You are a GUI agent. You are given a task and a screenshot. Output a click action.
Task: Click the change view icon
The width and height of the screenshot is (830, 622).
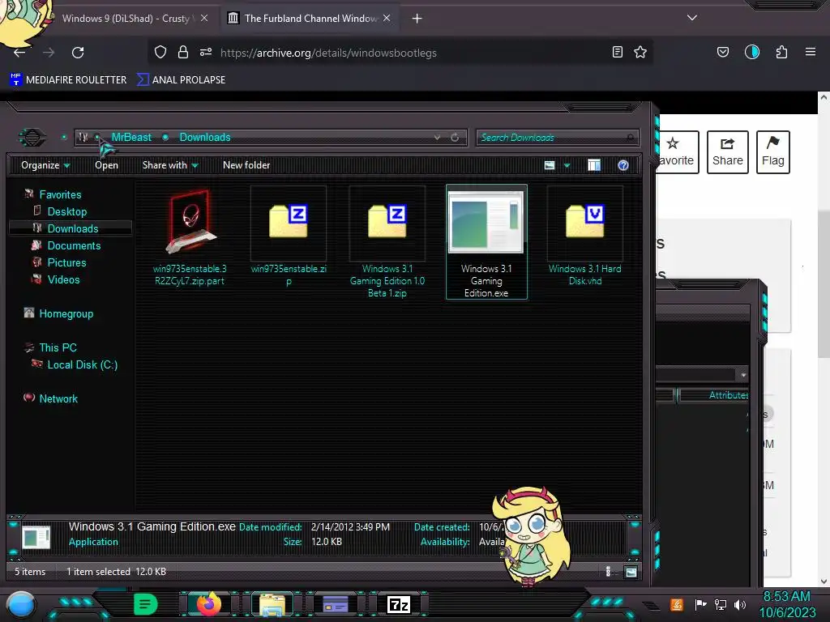[550, 165]
